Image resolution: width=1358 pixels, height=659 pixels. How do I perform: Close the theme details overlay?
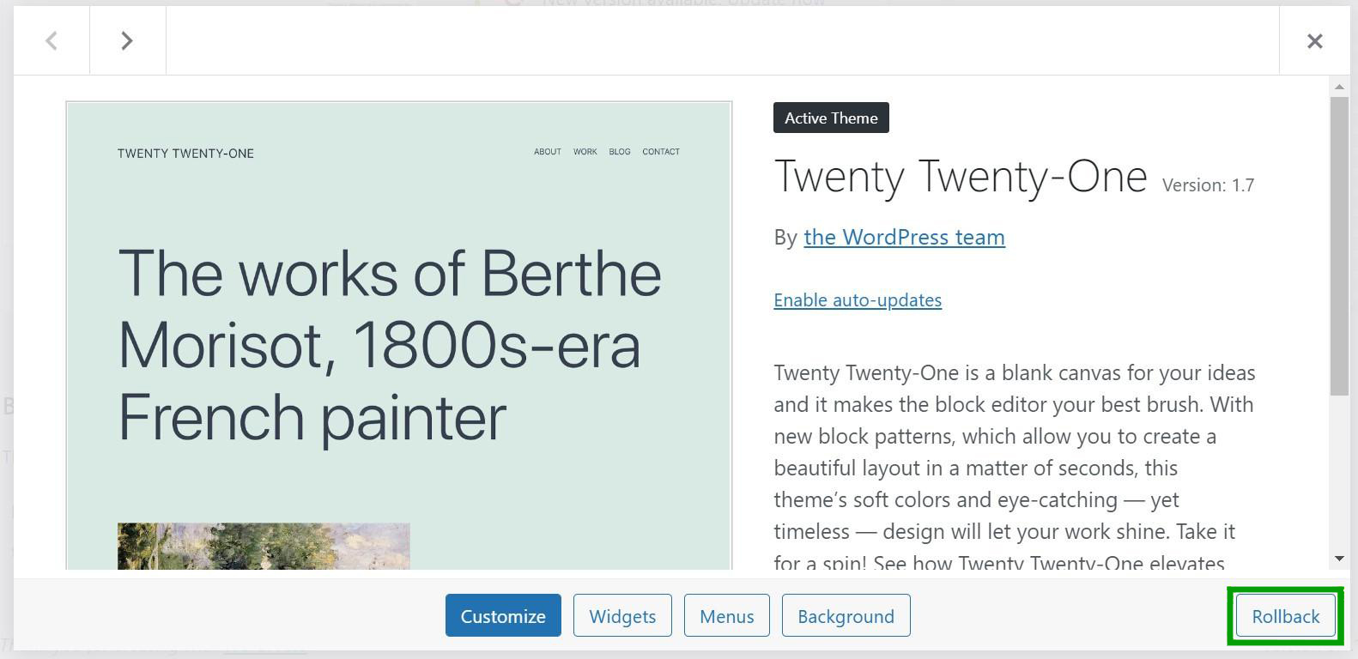[x=1314, y=40]
